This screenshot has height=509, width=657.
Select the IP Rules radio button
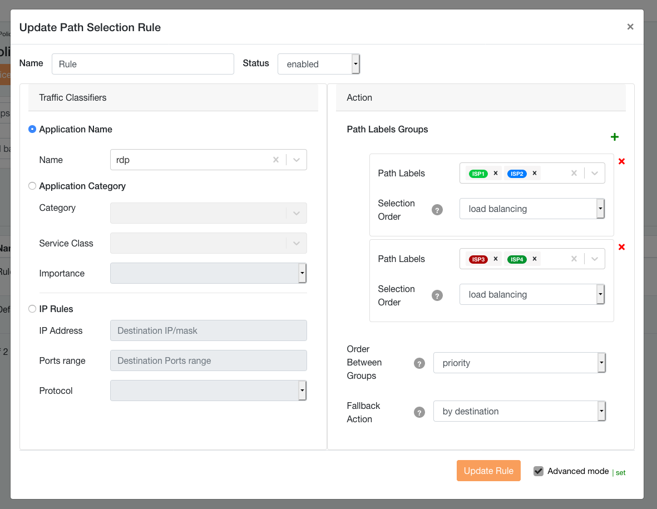(32, 309)
